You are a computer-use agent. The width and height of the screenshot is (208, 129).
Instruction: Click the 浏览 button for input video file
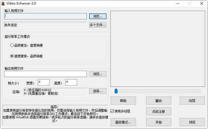(x=98, y=16)
